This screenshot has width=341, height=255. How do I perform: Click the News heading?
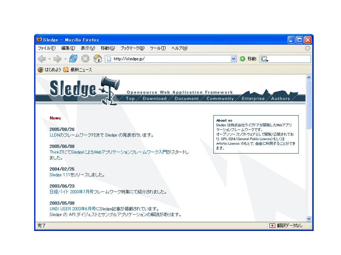55,118
